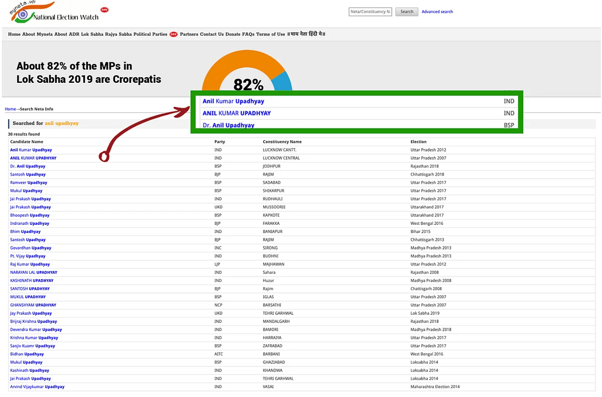Click the Election column header

pos(418,142)
